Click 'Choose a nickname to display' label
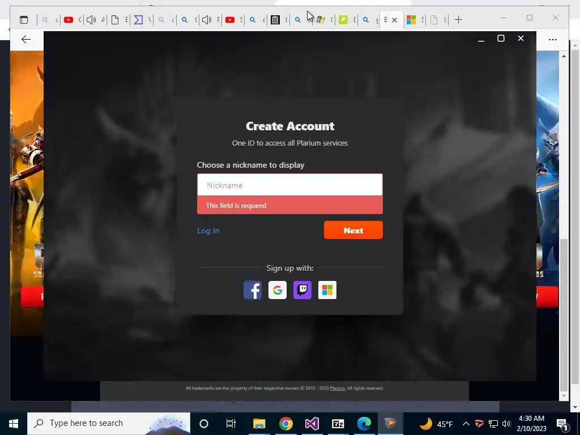 (250, 165)
